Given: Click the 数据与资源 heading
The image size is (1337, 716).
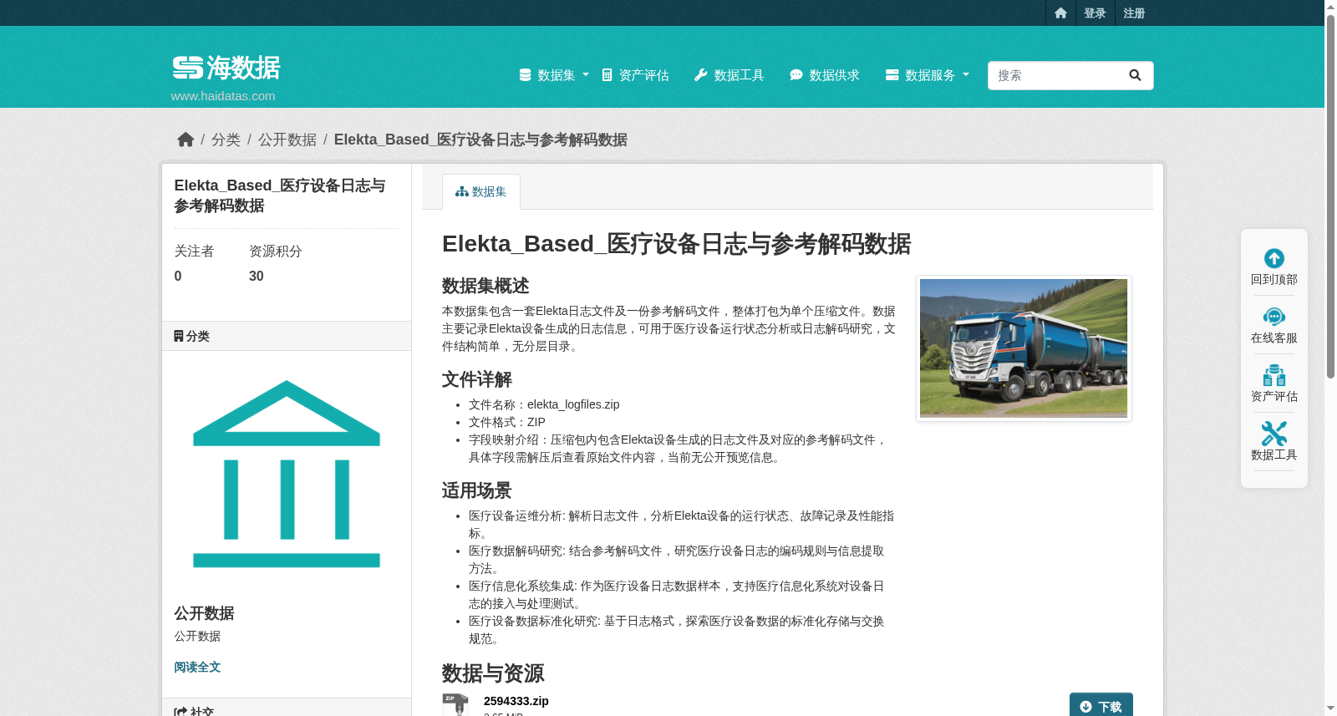Looking at the screenshot, I should point(493,673).
